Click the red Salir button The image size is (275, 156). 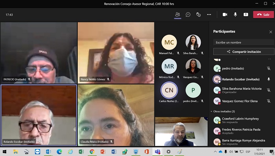pyautogui.click(x=263, y=15)
